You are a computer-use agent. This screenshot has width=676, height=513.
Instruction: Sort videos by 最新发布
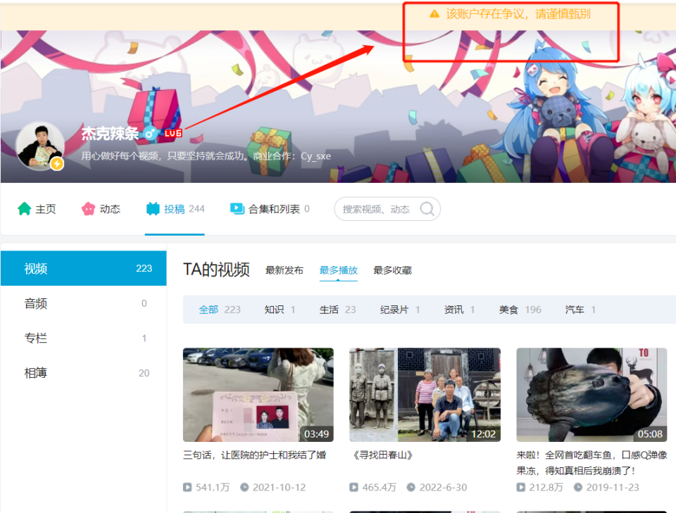(x=284, y=270)
